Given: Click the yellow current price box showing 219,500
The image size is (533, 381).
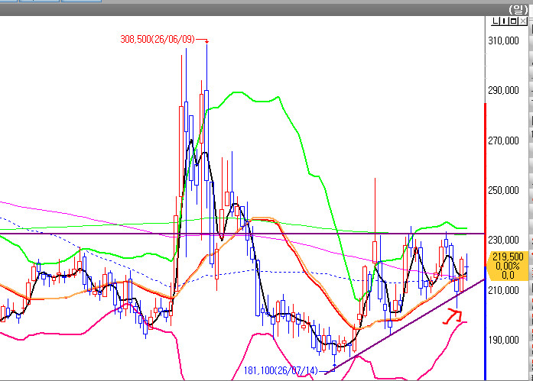Looking at the screenshot, I should (508, 266).
